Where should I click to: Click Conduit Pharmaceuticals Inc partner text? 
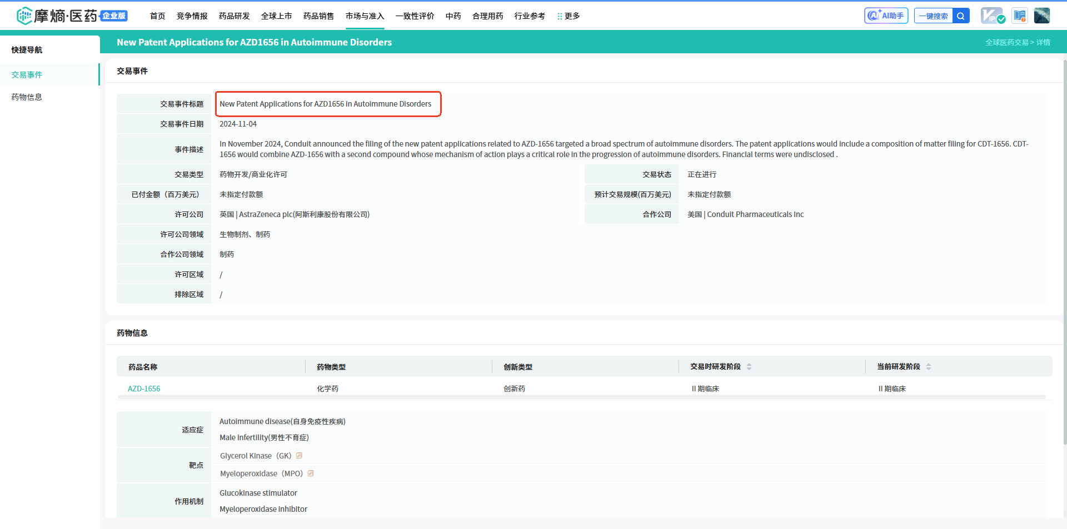(x=746, y=214)
